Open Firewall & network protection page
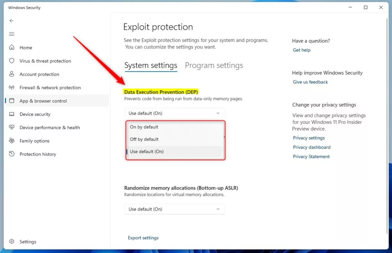This screenshot has width=392, height=253. click(57, 88)
